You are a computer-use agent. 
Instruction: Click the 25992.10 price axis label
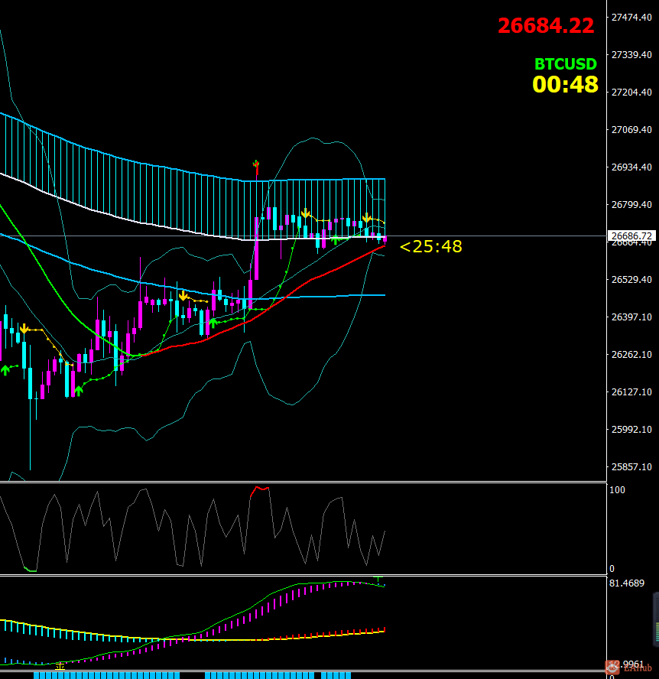631,430
